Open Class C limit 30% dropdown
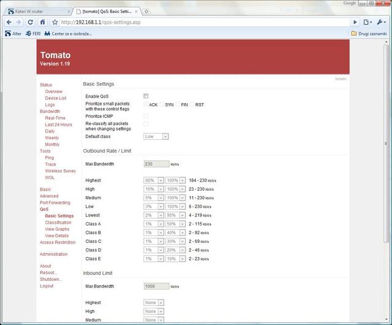Screen dimensions: 392x325 [175, 242]
